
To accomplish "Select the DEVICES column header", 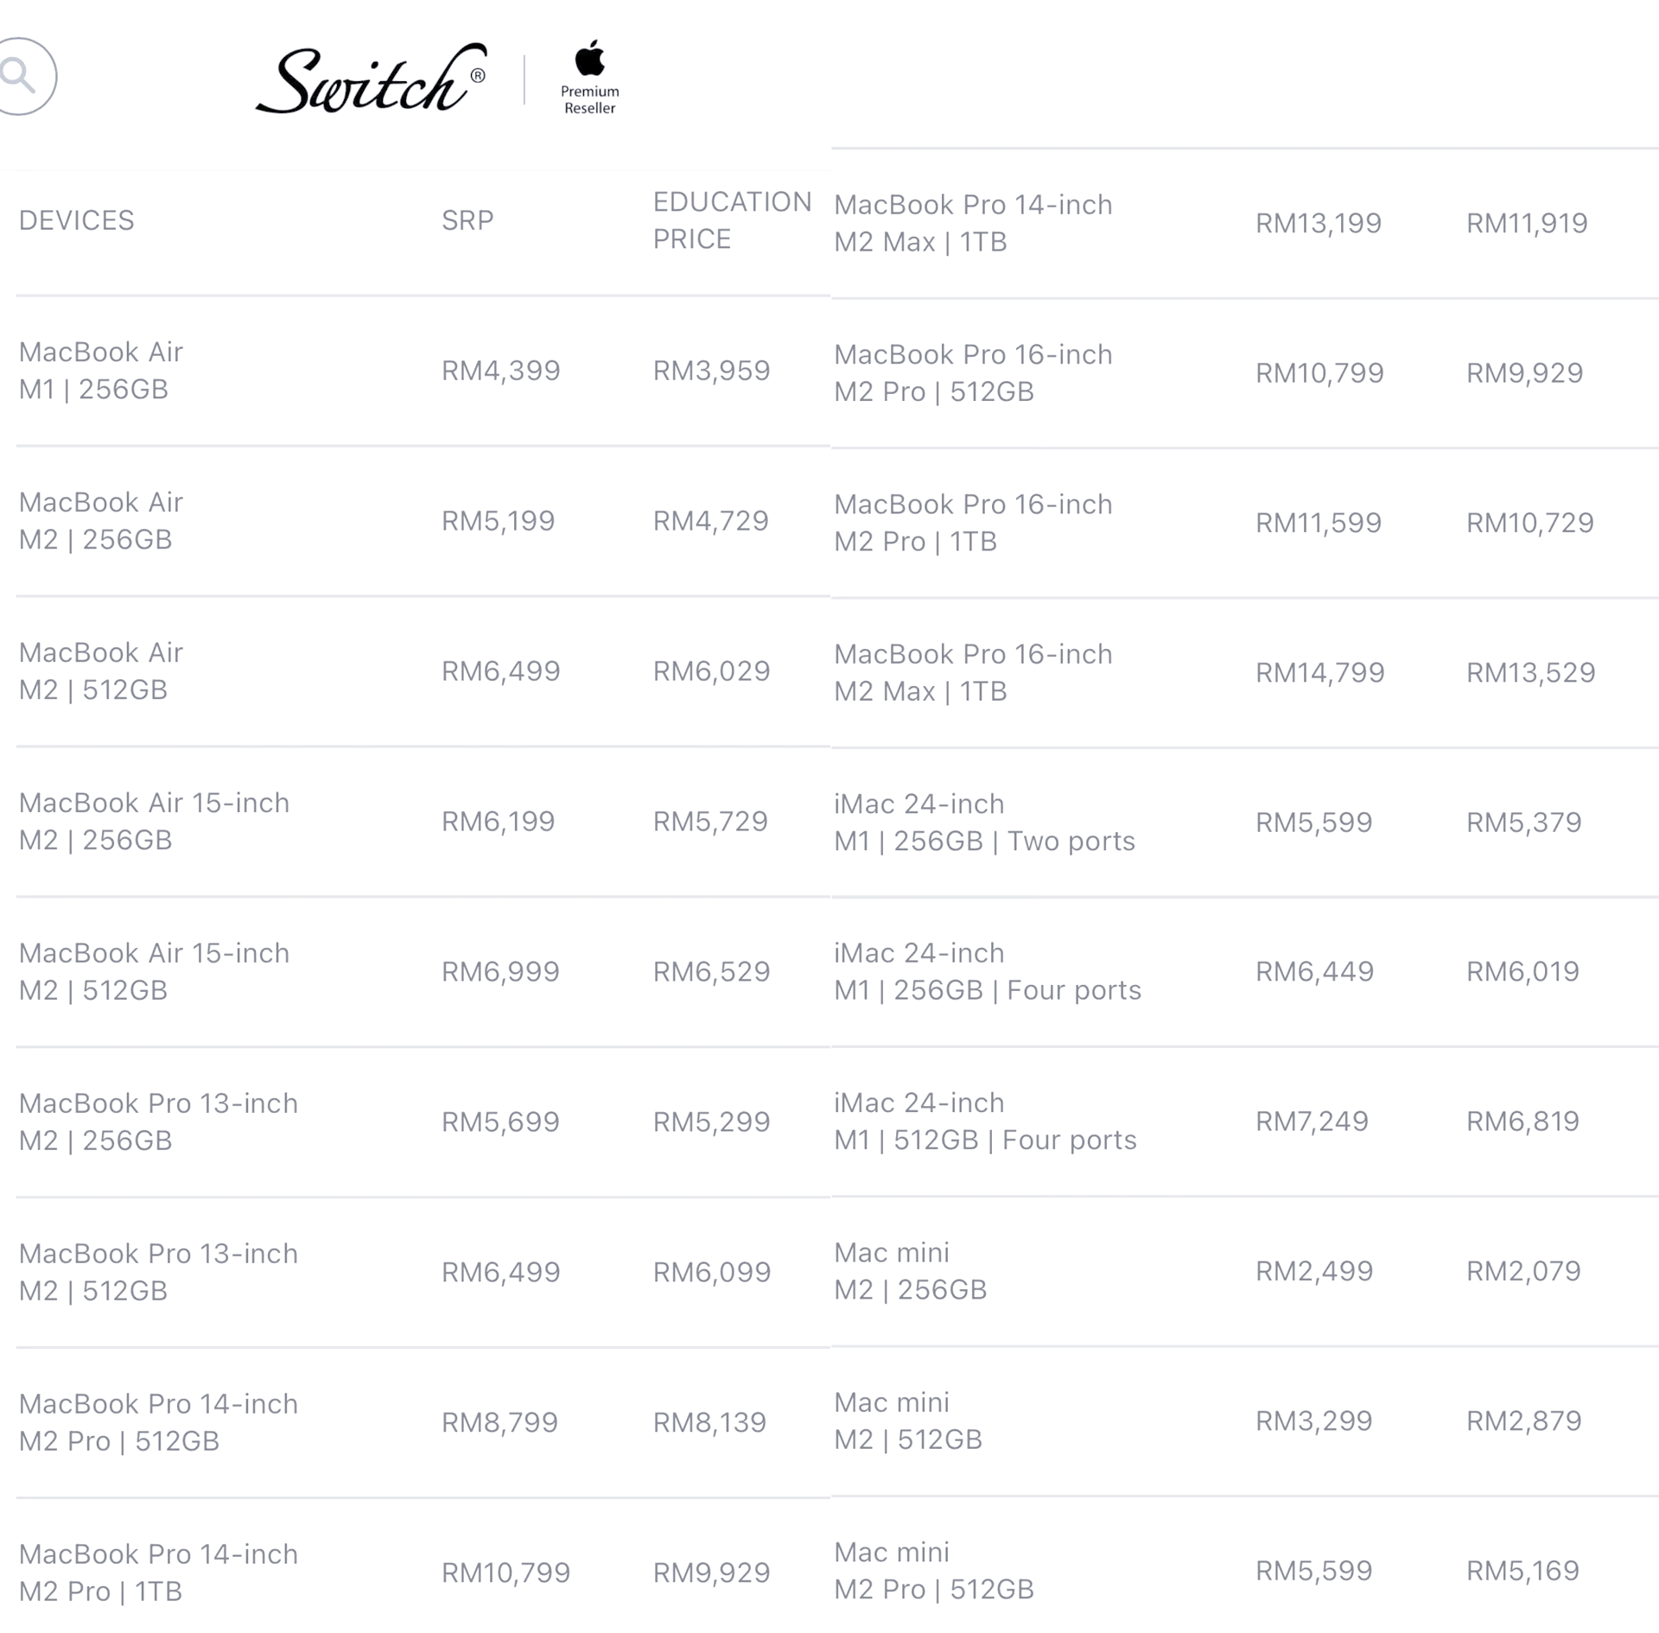I will pyautogui.click(x=77, y=220).
